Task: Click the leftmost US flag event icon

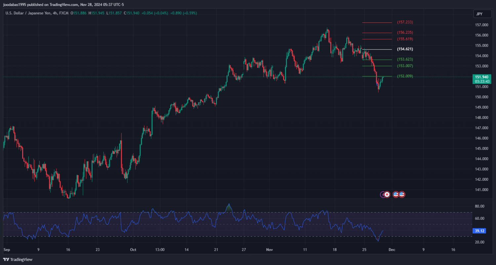Action: click(395, 195)
